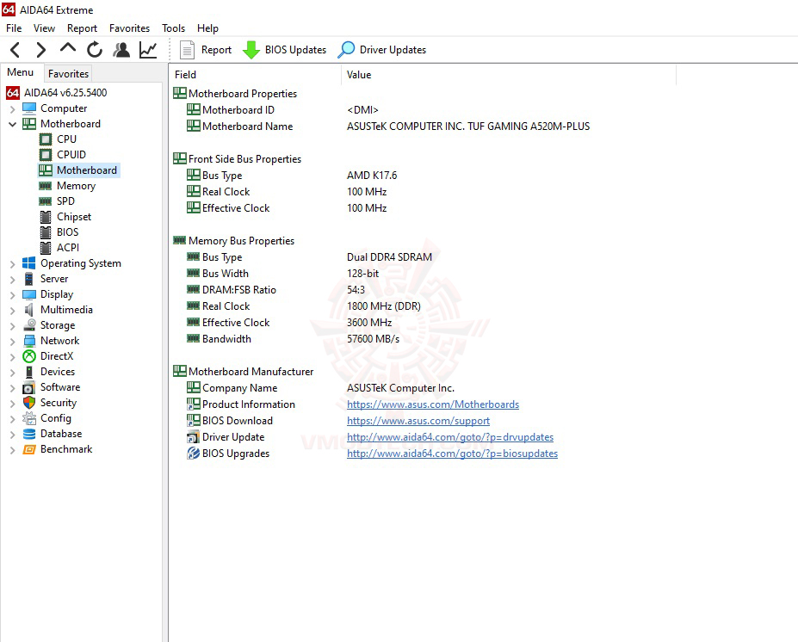
Task: Click the Storage drive icon
Action: point(29,325)
